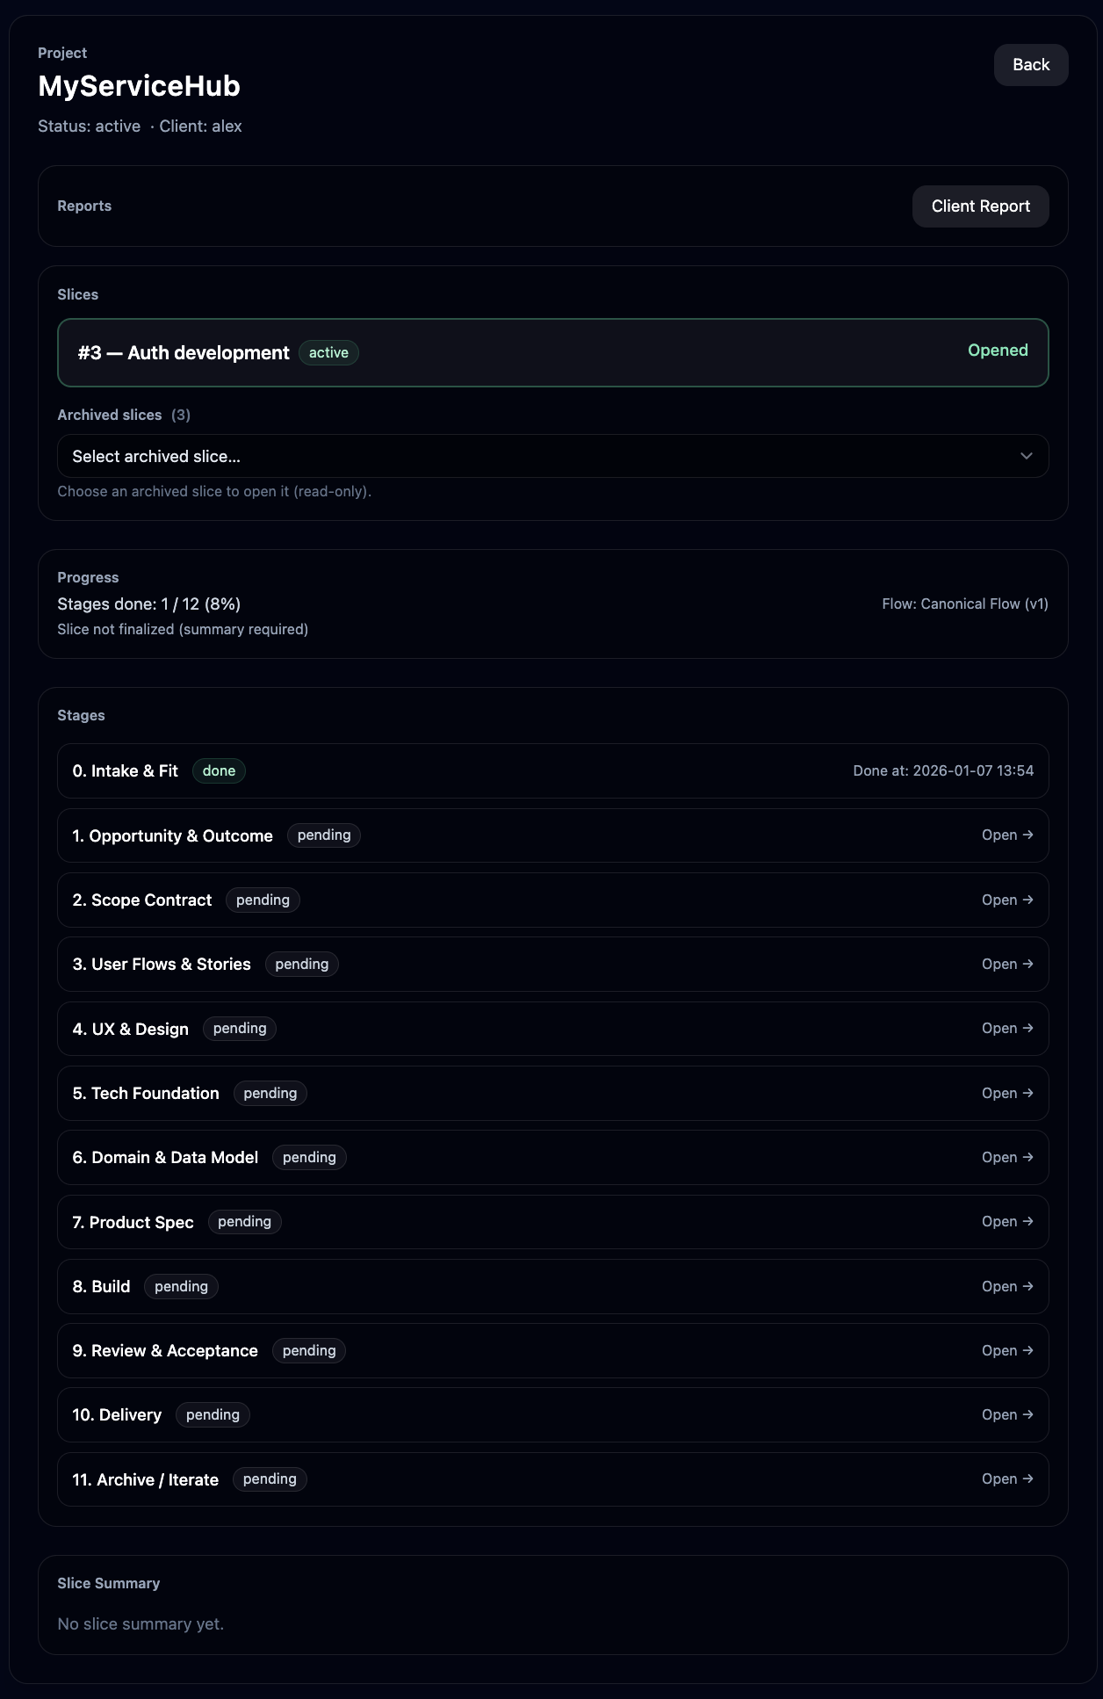Click Open arrow for Review & Acceptance
Image resolution: width=1103 pixels, height=1699 pixels.
point(1006,1351)
